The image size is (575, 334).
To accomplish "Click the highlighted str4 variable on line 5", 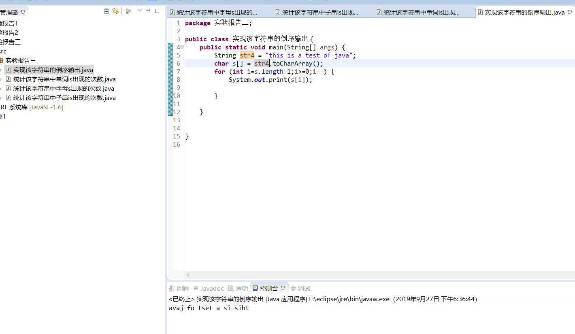I will (x=247, y=55).
